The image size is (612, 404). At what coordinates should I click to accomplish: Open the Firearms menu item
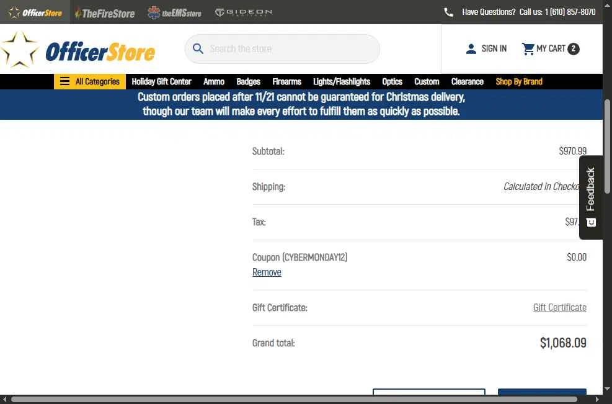click(286, 82)
